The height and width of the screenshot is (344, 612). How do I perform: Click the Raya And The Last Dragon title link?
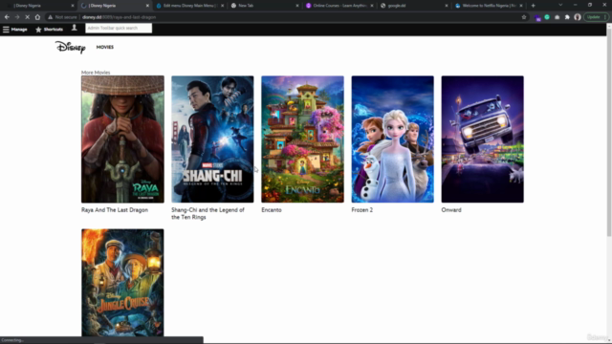point(115,210)
